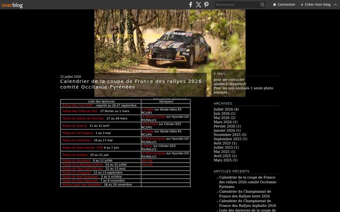340x212 pixels.
Task: Open Juillet 2026 (4) archive
Action: point(226,109)
